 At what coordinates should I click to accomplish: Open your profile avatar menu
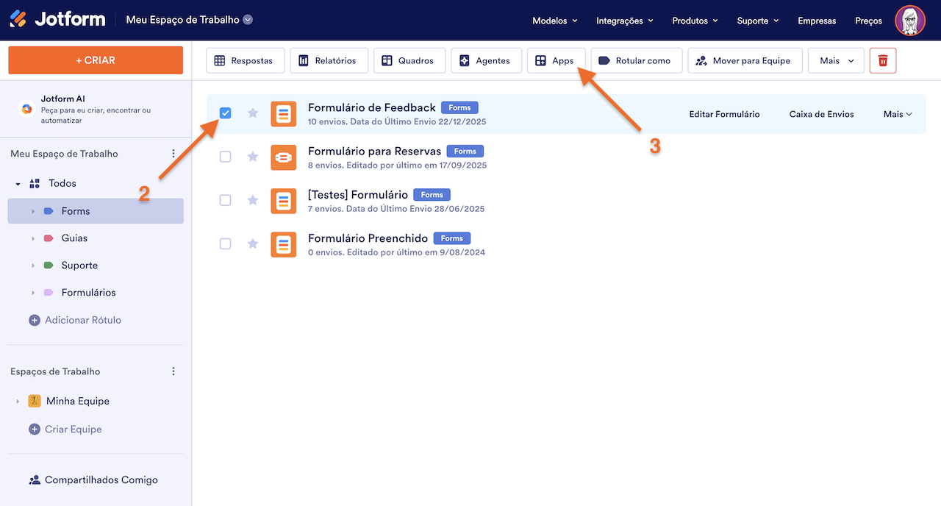910,21
